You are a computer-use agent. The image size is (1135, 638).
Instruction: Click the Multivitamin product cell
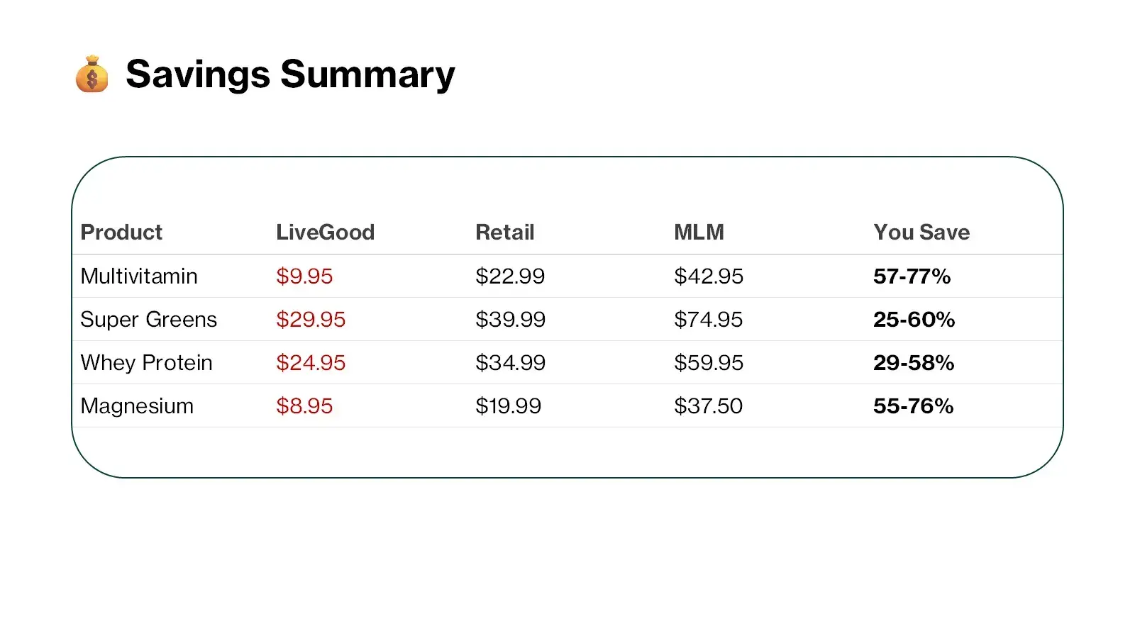coord(139,276)
